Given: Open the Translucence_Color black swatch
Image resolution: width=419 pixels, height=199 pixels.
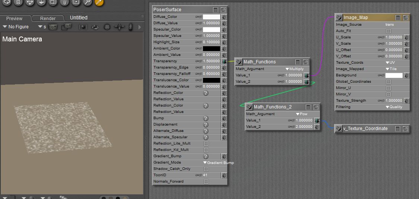Looking at the screenshot, I should (212, 80).
